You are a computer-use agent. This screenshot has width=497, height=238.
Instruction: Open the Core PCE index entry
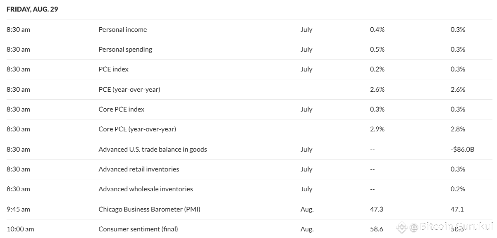[122, 109]
